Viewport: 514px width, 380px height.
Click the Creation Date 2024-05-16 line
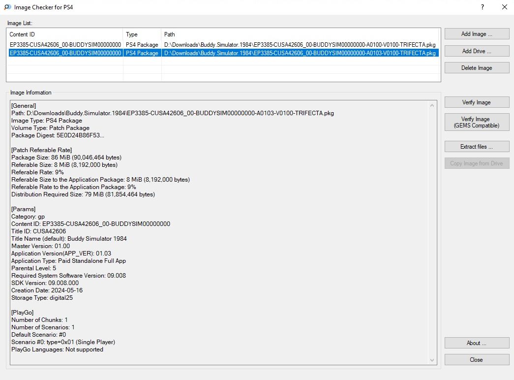(x=47, y=290)
